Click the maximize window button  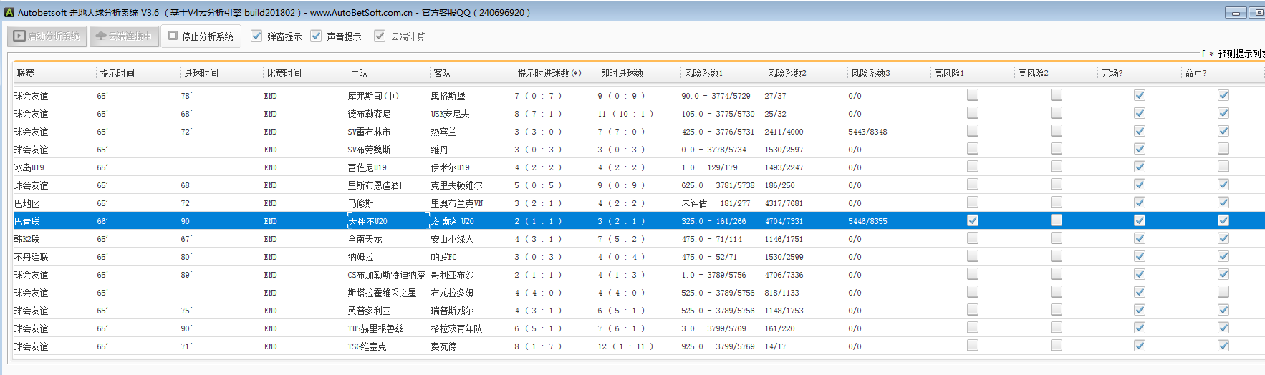(x=1257, y=13)
